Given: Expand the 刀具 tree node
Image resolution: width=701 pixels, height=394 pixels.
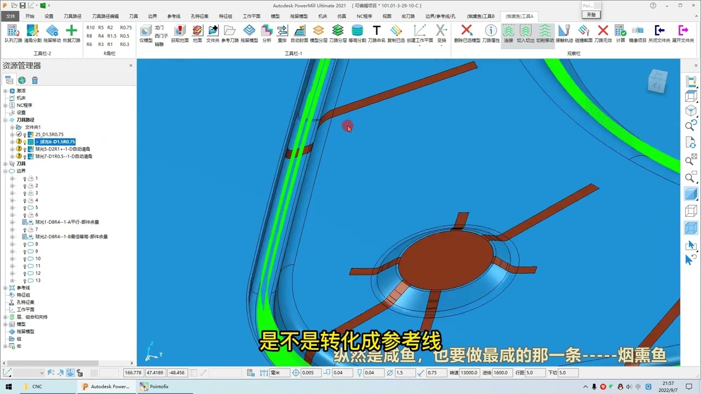Looking at the screenshot, I should (5, 164).
